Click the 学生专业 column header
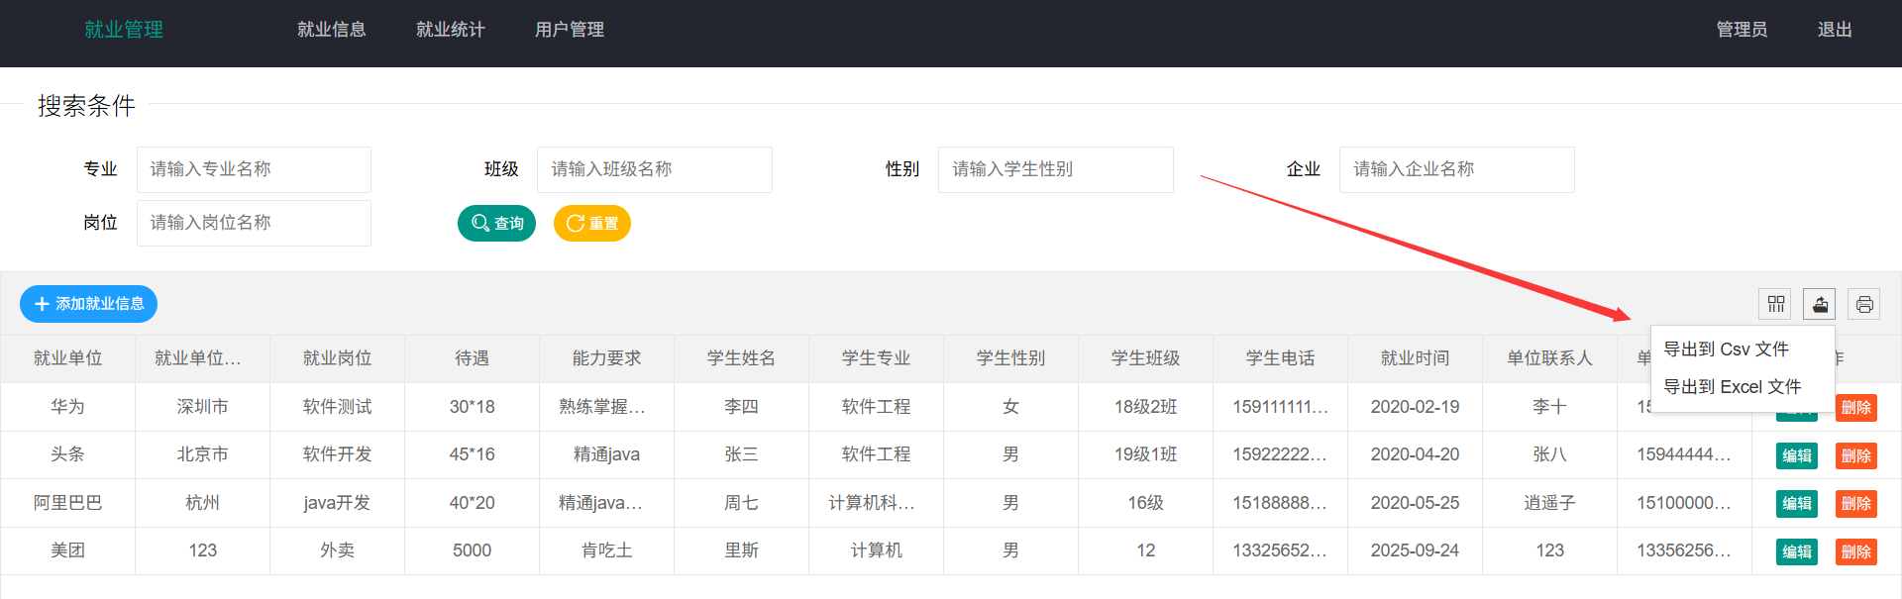Viewport: 1902px width, 599px height. 877,358
